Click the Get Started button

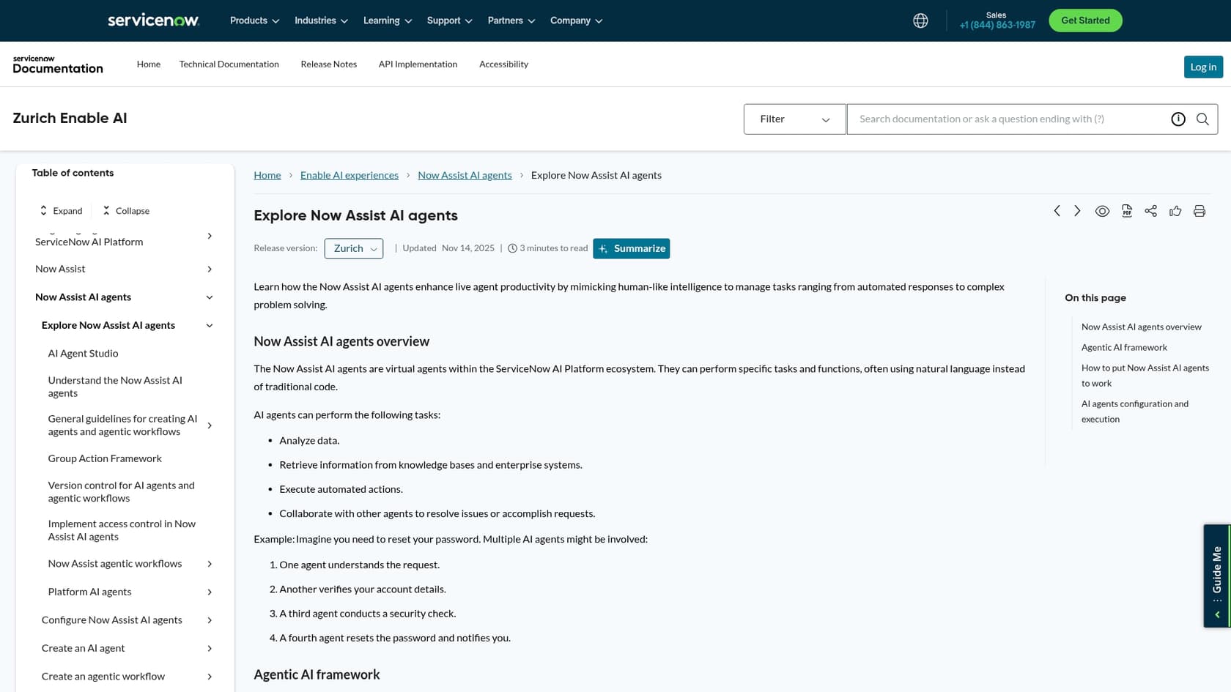point(1085,21)
